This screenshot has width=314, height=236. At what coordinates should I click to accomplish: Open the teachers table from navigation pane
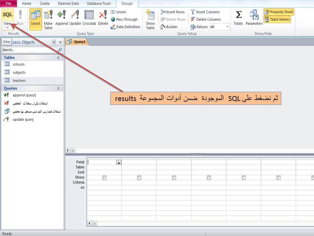[19, 80]
